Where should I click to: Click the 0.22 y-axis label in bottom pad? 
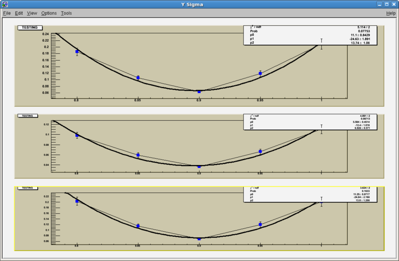coord(46,196)
